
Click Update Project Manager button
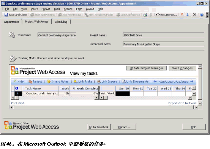(146, 68)
